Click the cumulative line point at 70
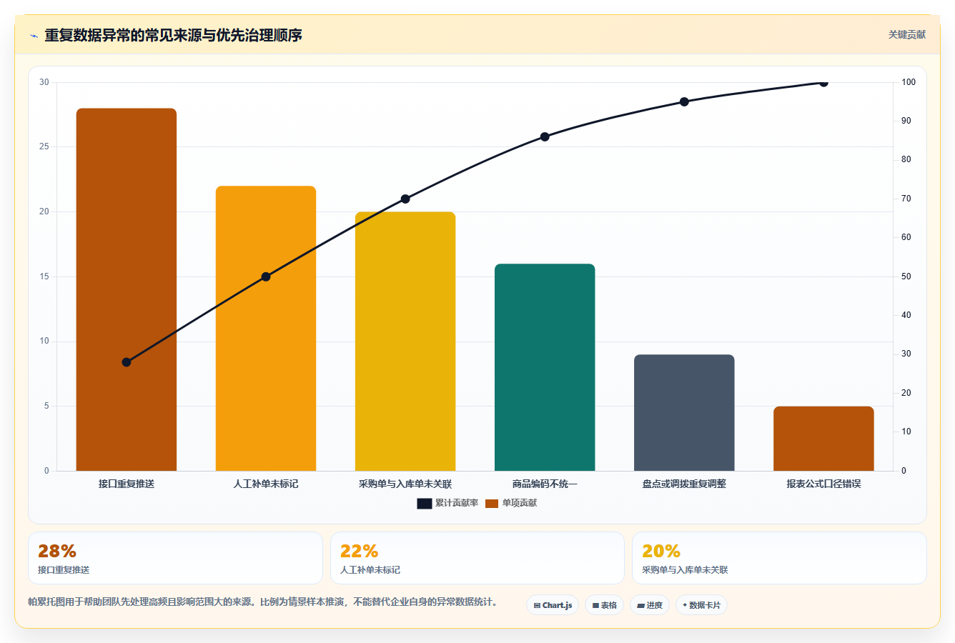The height and width of the screenshot is (643, 955). [405, 199]
